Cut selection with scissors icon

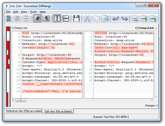[x=87, y=19]
